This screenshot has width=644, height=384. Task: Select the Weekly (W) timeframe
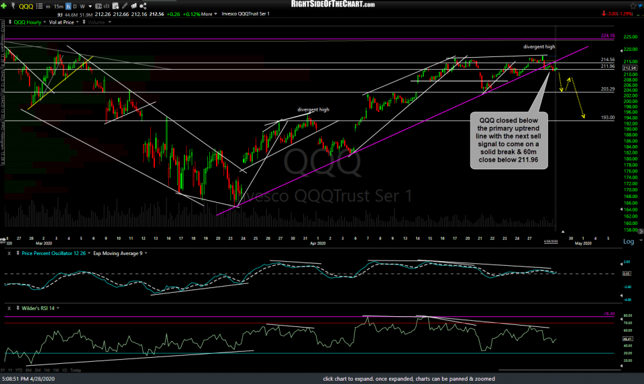pyautogui.click(x=83, y=6)
